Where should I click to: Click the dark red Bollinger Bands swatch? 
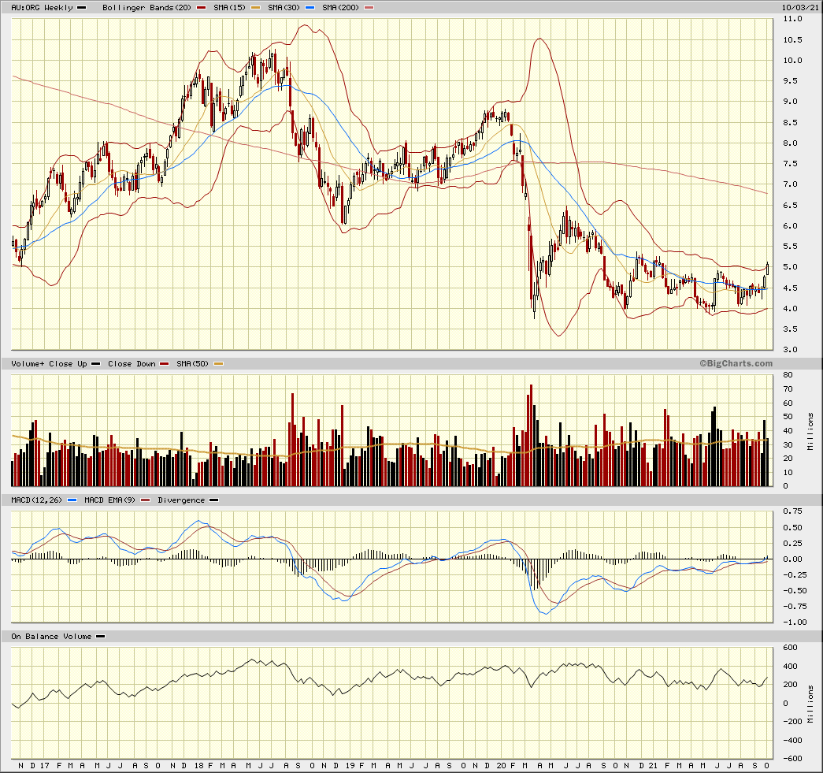(201, 7)
